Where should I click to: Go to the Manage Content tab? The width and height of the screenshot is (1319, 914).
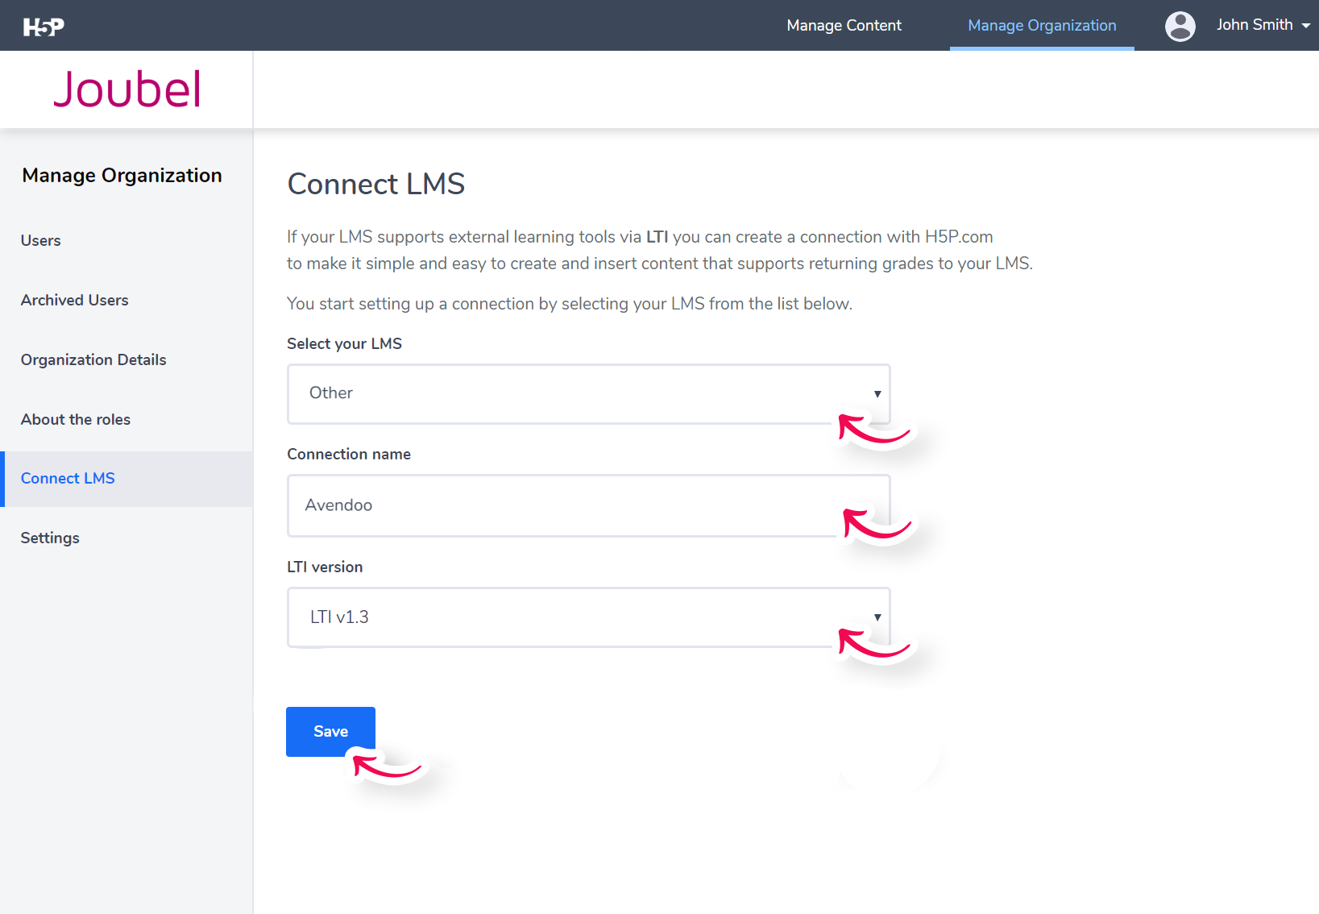844,26
